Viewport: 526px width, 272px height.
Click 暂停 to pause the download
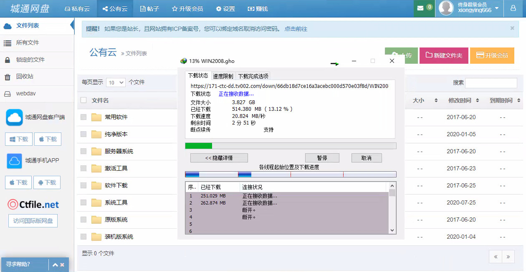point(322,158)
